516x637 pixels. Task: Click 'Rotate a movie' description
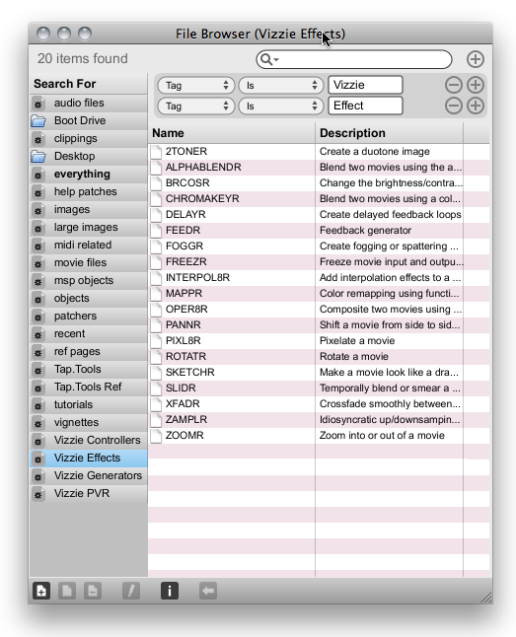(x=354, y=357)
